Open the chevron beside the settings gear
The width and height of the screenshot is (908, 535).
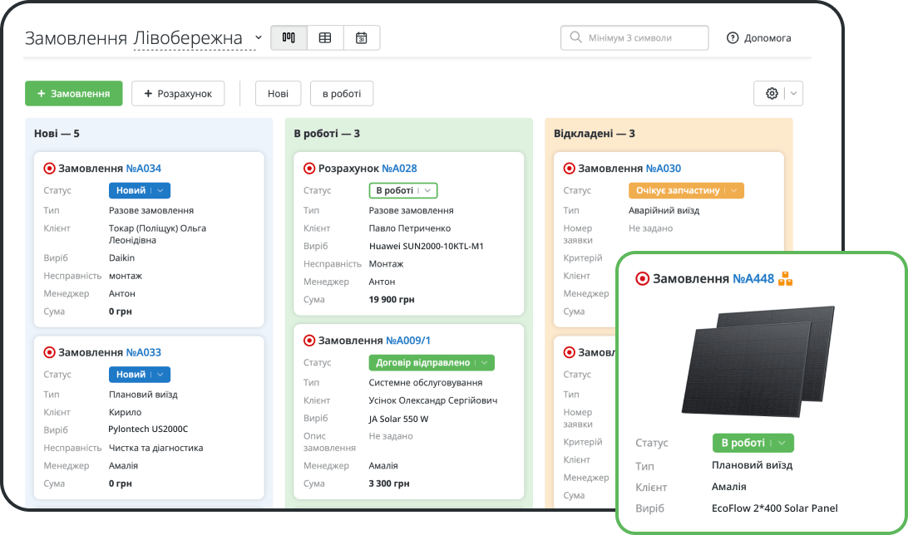point(795,93)
